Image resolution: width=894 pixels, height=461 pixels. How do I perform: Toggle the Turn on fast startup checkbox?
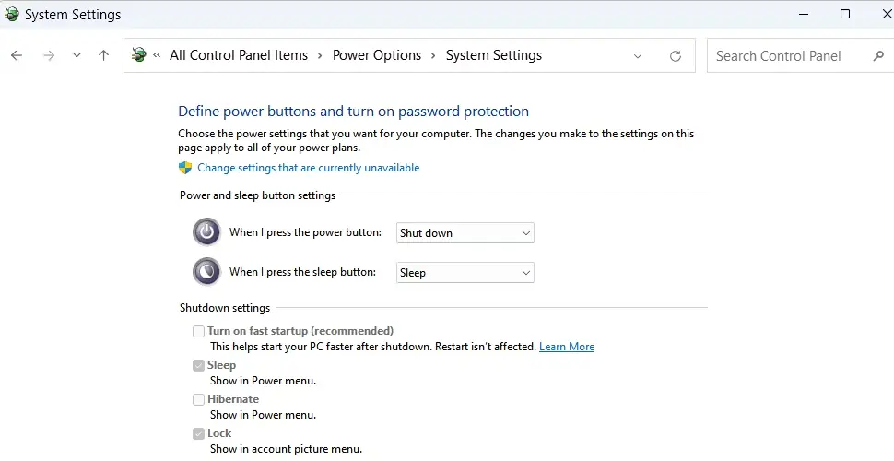[x=198, y=331]
